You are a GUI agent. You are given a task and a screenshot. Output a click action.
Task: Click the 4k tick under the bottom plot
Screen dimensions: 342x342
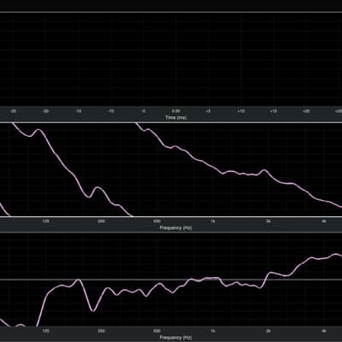(x=324, y=331)
